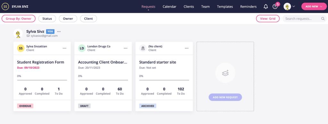Open options menu on London Drugs Co card
The height and width of the screenshot is (124, 328).
tap(126, 48)
